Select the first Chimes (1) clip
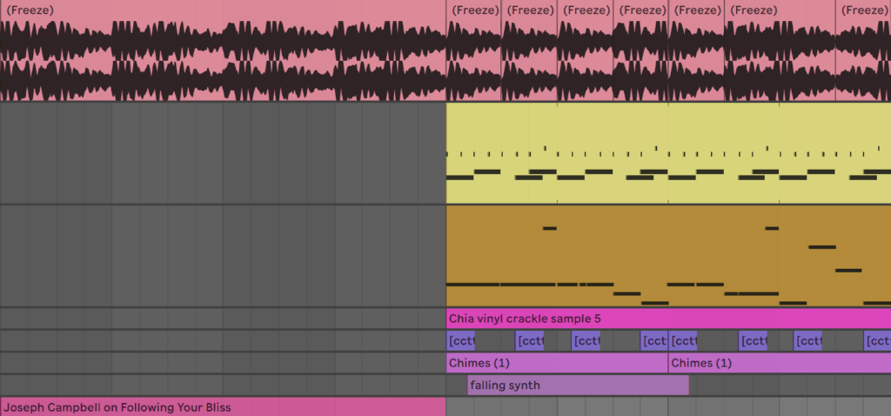 [557, 363]
